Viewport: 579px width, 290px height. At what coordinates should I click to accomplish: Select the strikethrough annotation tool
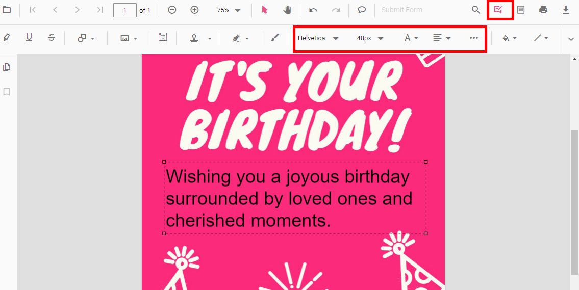click(52, 38)
